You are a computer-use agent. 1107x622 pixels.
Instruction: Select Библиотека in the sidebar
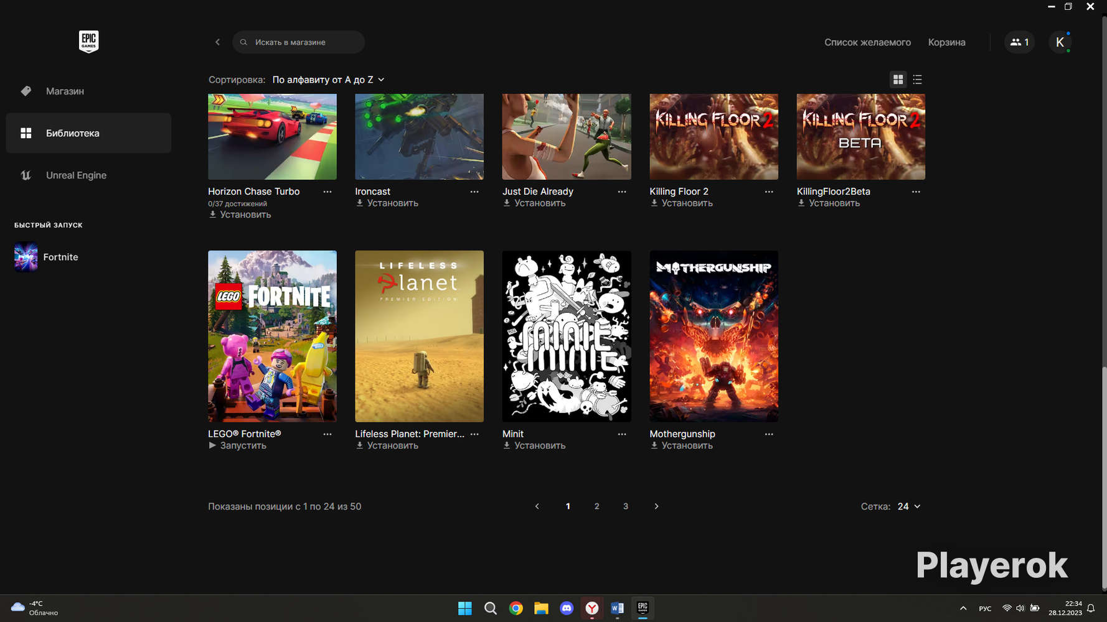coord(88,133)
